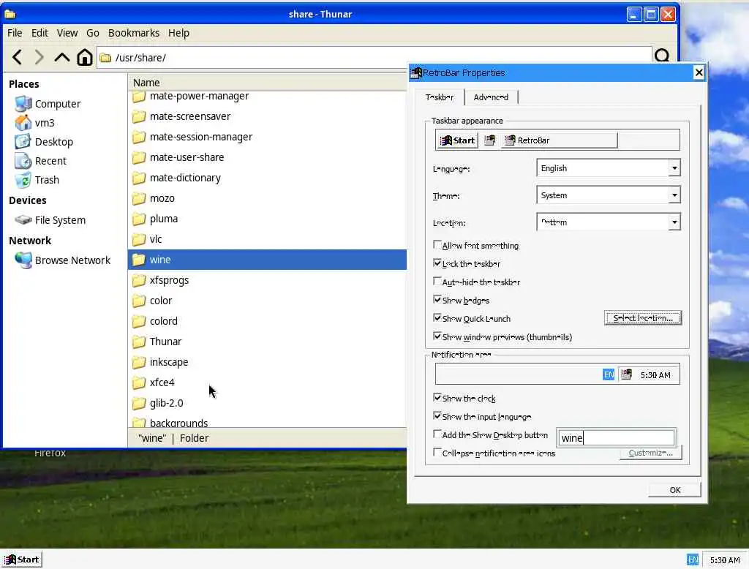Click the Start button on the taskbar
The width and height of the screenshot is (749, 569).
[22, 559]
